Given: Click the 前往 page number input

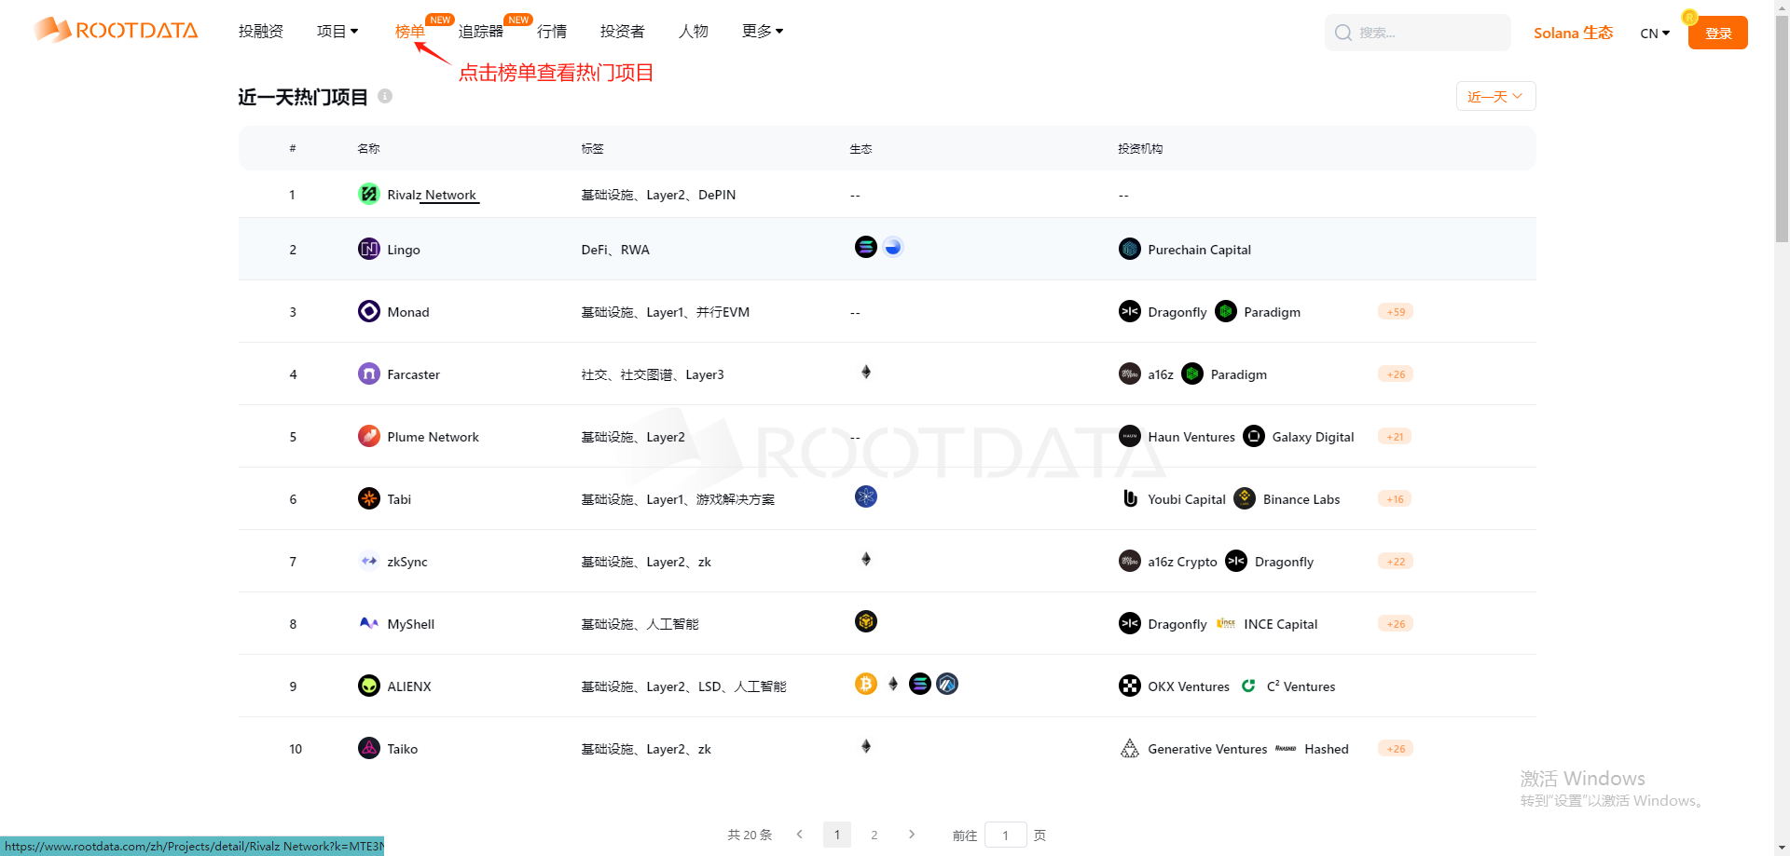Looking at the screenshot, I should click(1005, 835).
